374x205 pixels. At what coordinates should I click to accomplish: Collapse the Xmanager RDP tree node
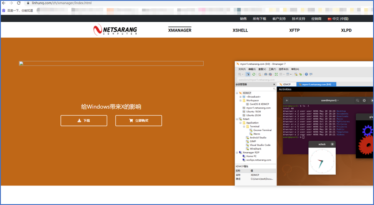237,152
